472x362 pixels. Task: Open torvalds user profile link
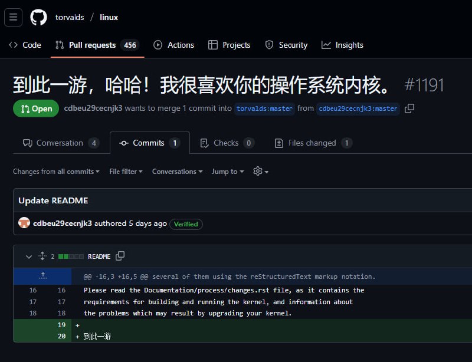click(x=70, y=17)
